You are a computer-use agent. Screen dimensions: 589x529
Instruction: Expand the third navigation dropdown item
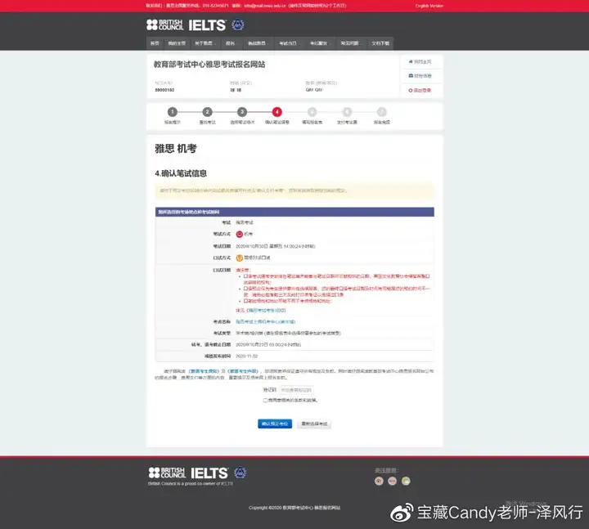[x=205, y=43]
